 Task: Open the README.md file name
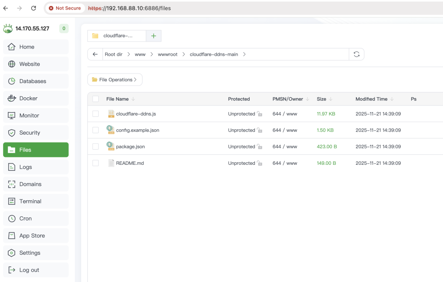pyautogui.click(x=130, y=163)
